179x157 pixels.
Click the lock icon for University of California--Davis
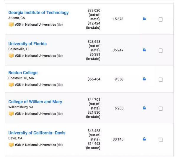pyautogui.click(x=144, y=139)
